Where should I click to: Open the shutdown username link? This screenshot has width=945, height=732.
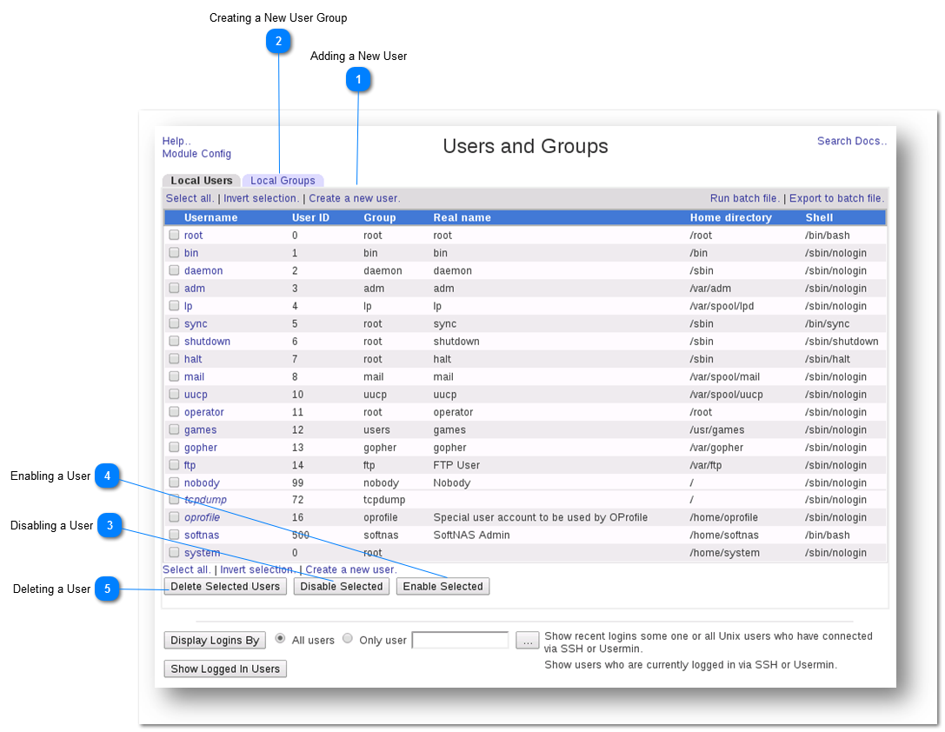(x=207, y=341)
